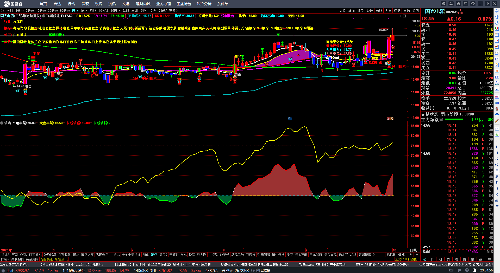This screenshot has width=500, height=273.
Task: Click the up arrow icon in right sidebar
Action: [x=497, y=17]
